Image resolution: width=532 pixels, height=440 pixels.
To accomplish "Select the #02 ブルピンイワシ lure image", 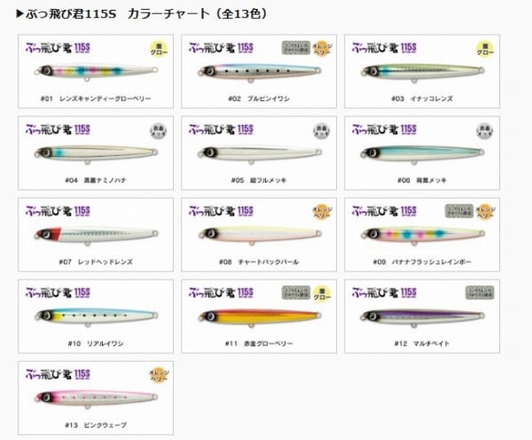I will pos(260,73).
